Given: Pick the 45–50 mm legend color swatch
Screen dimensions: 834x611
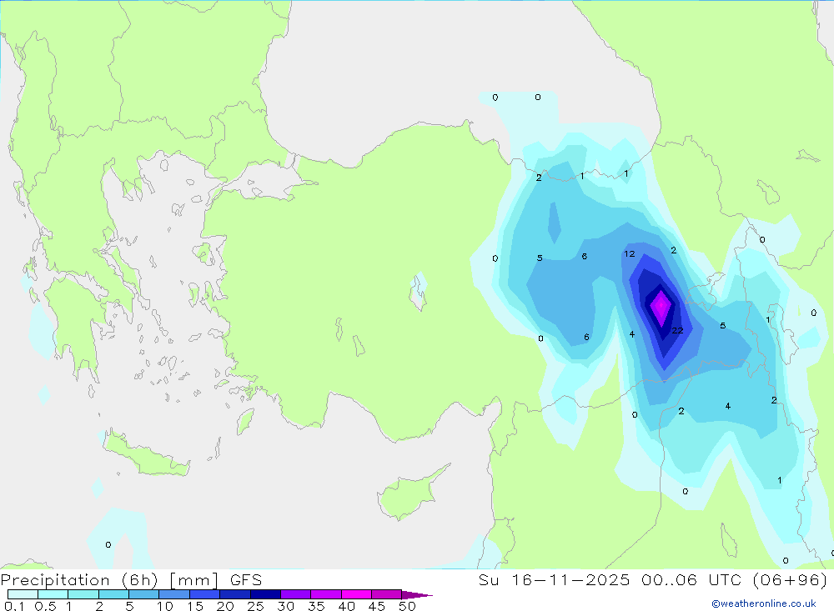Looking at the screenshot, I should point(387,594).
